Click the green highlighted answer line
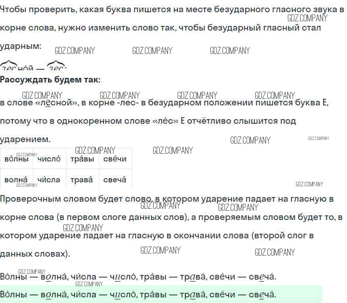Image resolution: width=347 pixels, height=303 pixels. click(x=138, y=295)
